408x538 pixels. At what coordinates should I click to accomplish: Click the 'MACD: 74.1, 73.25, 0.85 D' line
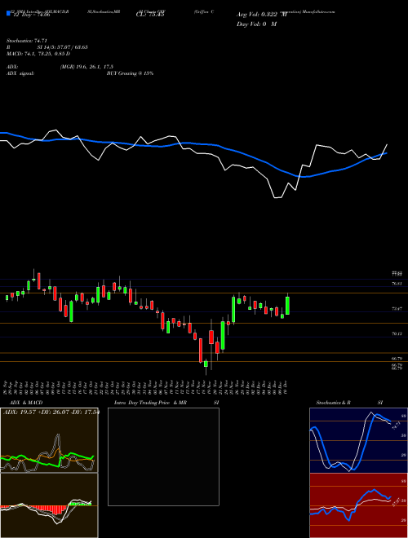pos(38,54)
